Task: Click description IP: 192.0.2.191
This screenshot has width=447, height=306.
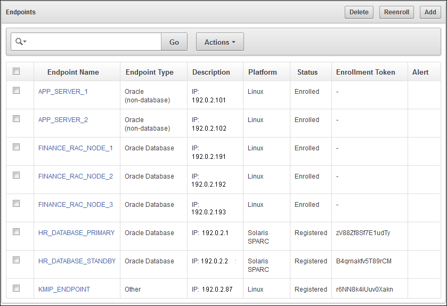Action: [x=209, y=152]
